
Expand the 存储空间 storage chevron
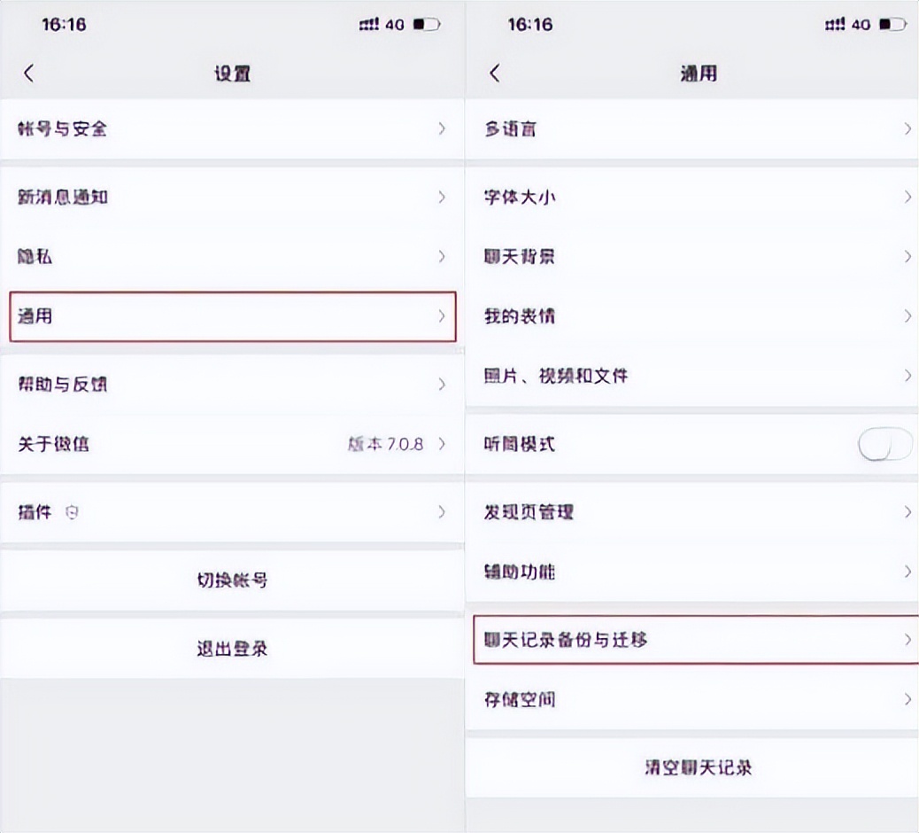pyautogui.click(x=907, y=699)
